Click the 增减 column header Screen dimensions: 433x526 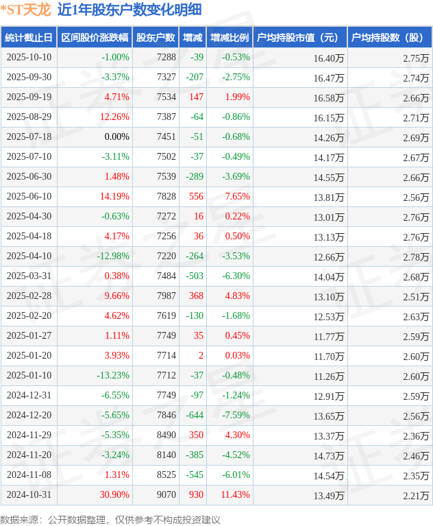pos(193,37)
